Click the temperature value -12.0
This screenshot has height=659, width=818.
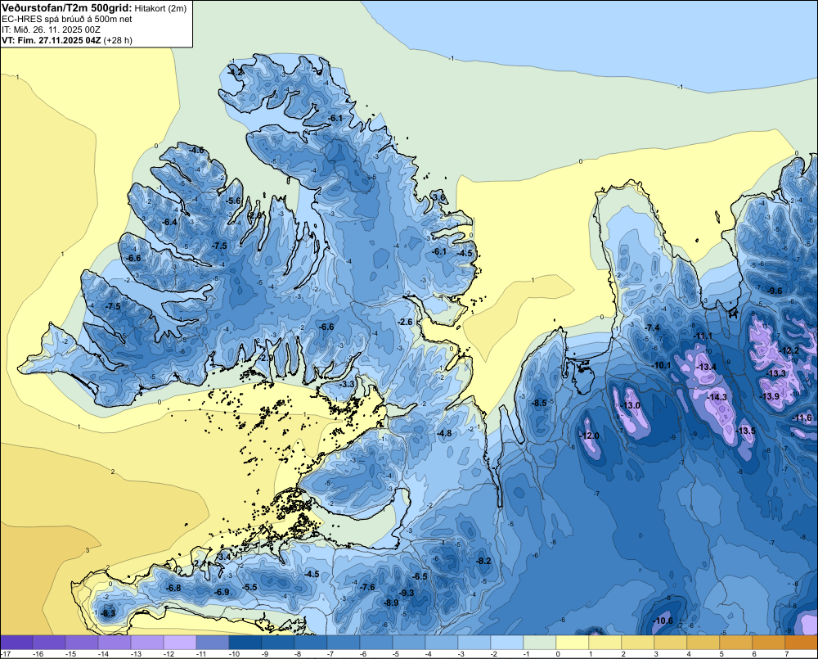pos(590,436)
